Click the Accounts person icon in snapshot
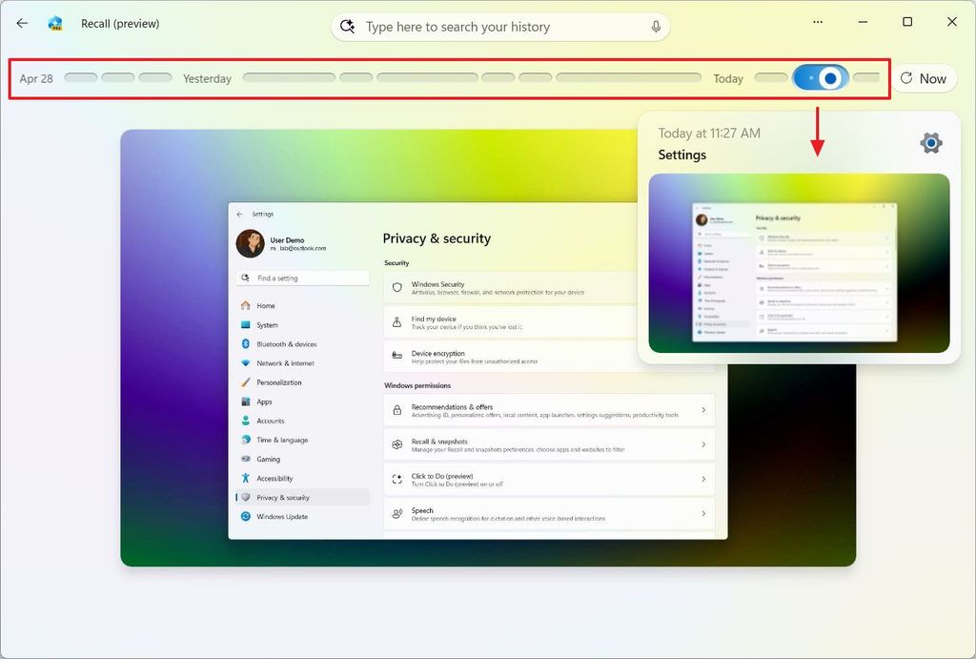This screenshot has width=976, height=659. tap(245, 421)
